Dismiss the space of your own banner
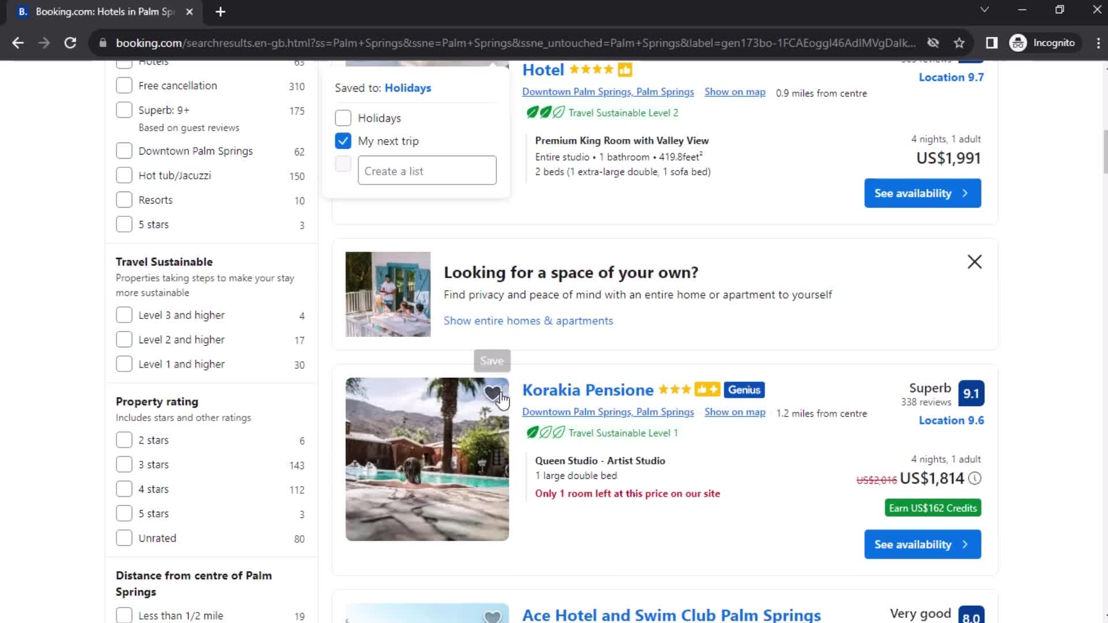The image size is (1108, 623). [x=975, y=262]
